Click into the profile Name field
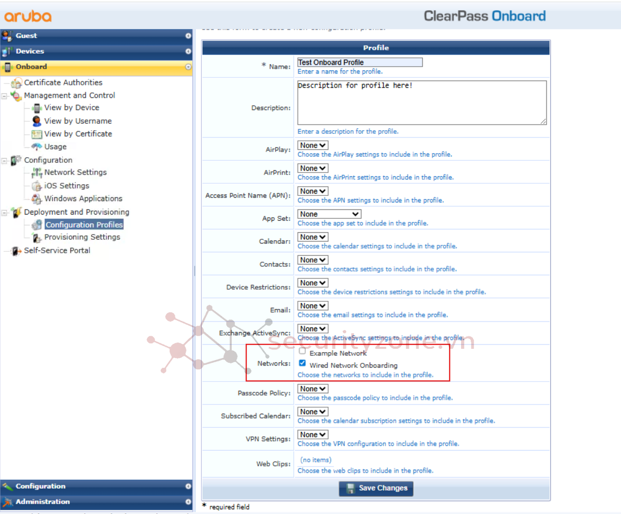Screen dimensions: 621x514 359,63
